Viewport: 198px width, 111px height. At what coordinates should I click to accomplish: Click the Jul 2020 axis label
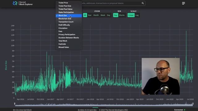click(x=190, y=99)
